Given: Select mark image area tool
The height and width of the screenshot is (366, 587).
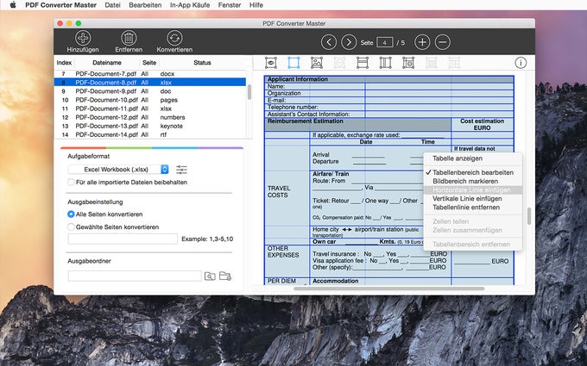Looking at the screenshot, I should [x=317, y=63].
